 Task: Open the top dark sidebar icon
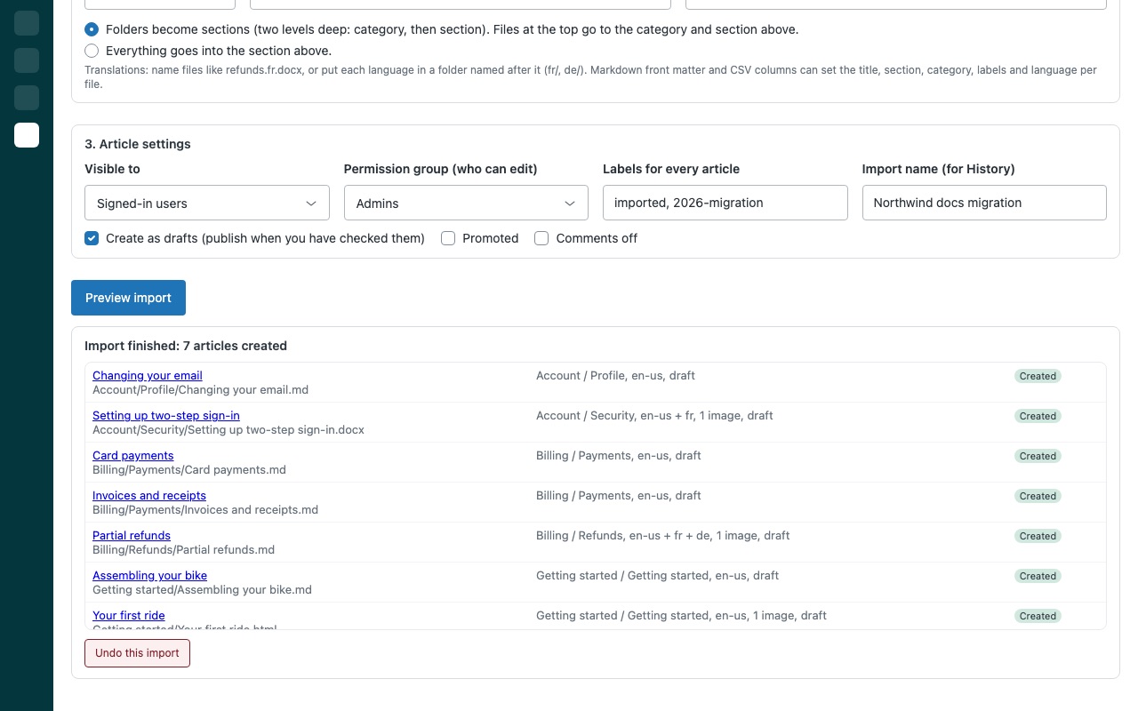[27, 23]
